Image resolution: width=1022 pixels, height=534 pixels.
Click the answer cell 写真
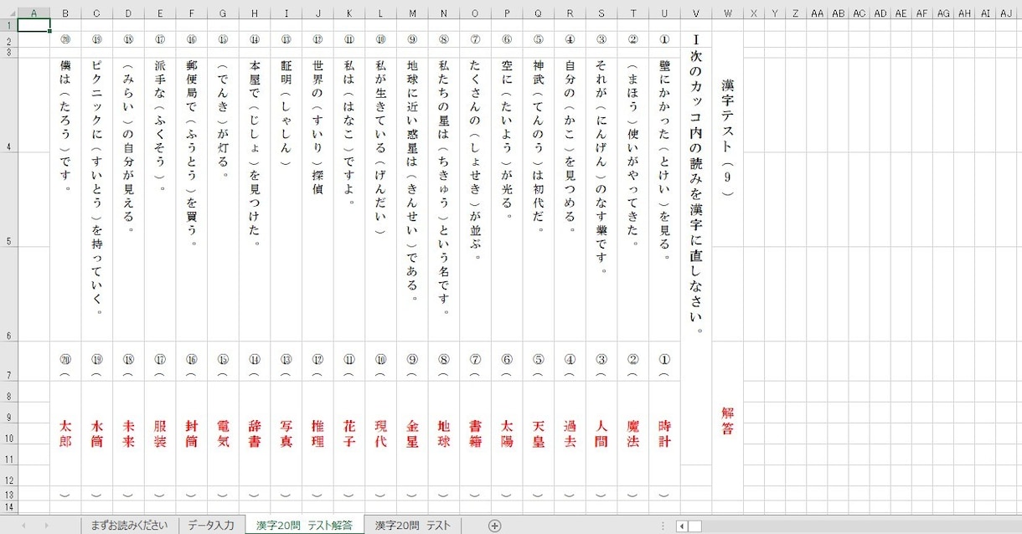click(286, 434)
